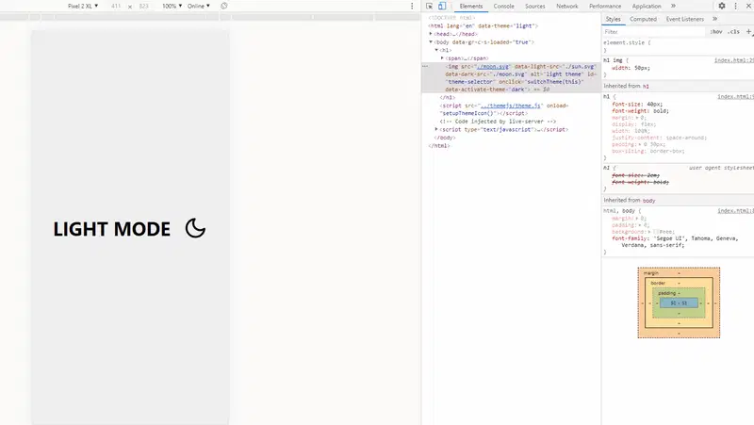Open index.html source link for h1 rule

coord(735,96)
